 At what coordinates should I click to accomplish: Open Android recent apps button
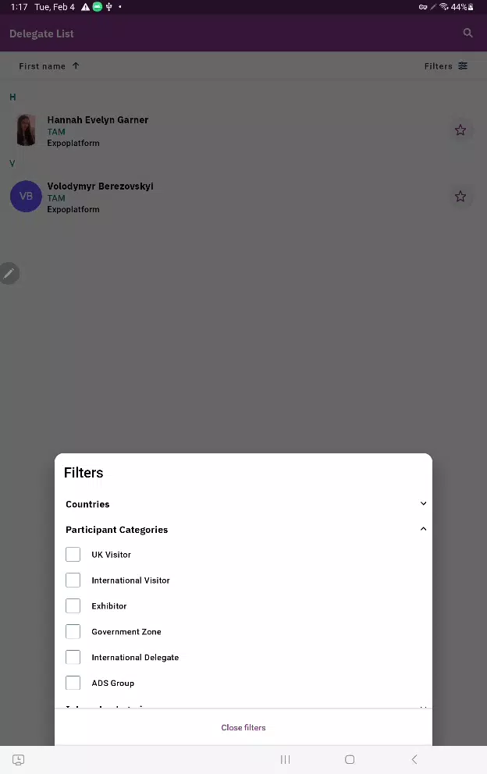click(x=286, y=759)
